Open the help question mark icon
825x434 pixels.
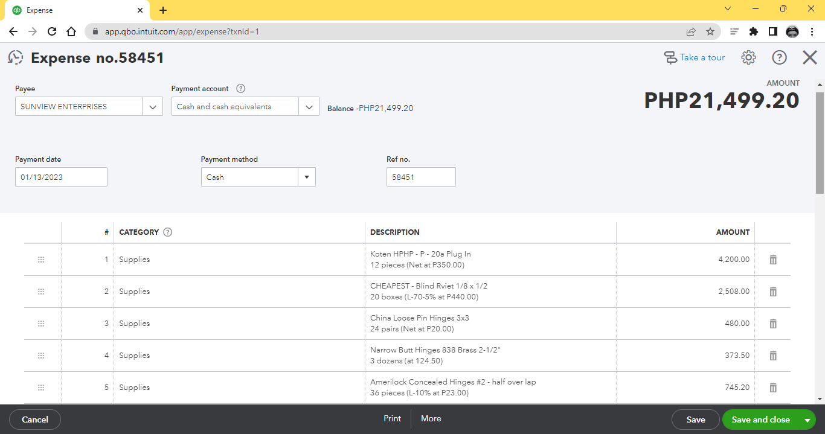pyautogui.click(x=780, y=57)
